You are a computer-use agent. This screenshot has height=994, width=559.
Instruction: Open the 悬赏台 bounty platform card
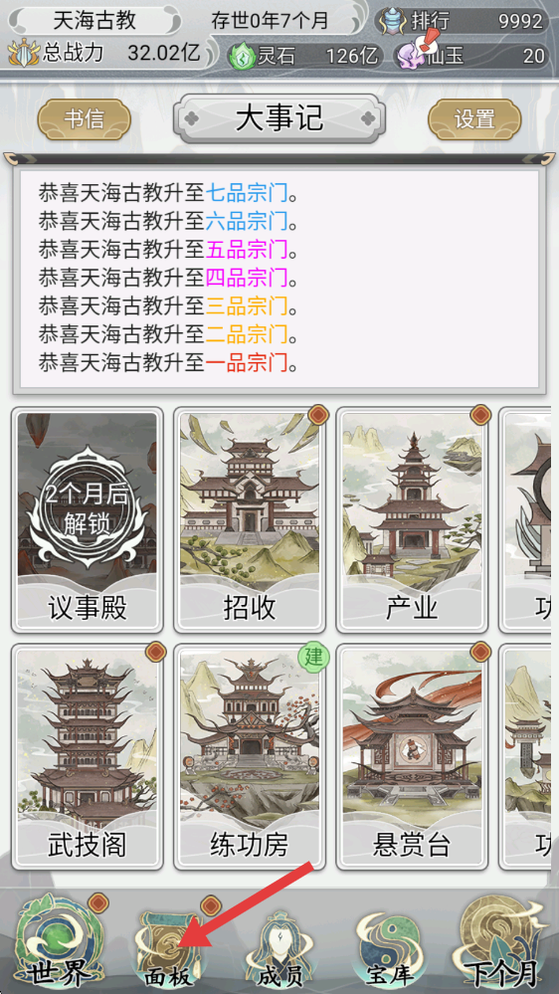(412, 757)
